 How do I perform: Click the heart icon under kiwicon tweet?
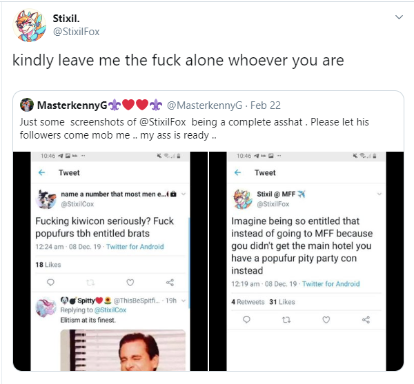pos(130,283)
